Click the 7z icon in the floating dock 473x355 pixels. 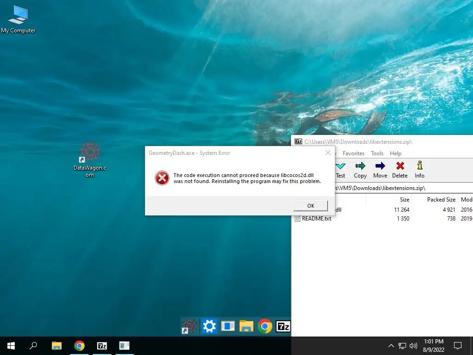point(283,326)
